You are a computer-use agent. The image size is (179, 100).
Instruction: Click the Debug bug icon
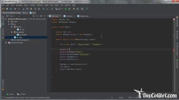(69, 9)
